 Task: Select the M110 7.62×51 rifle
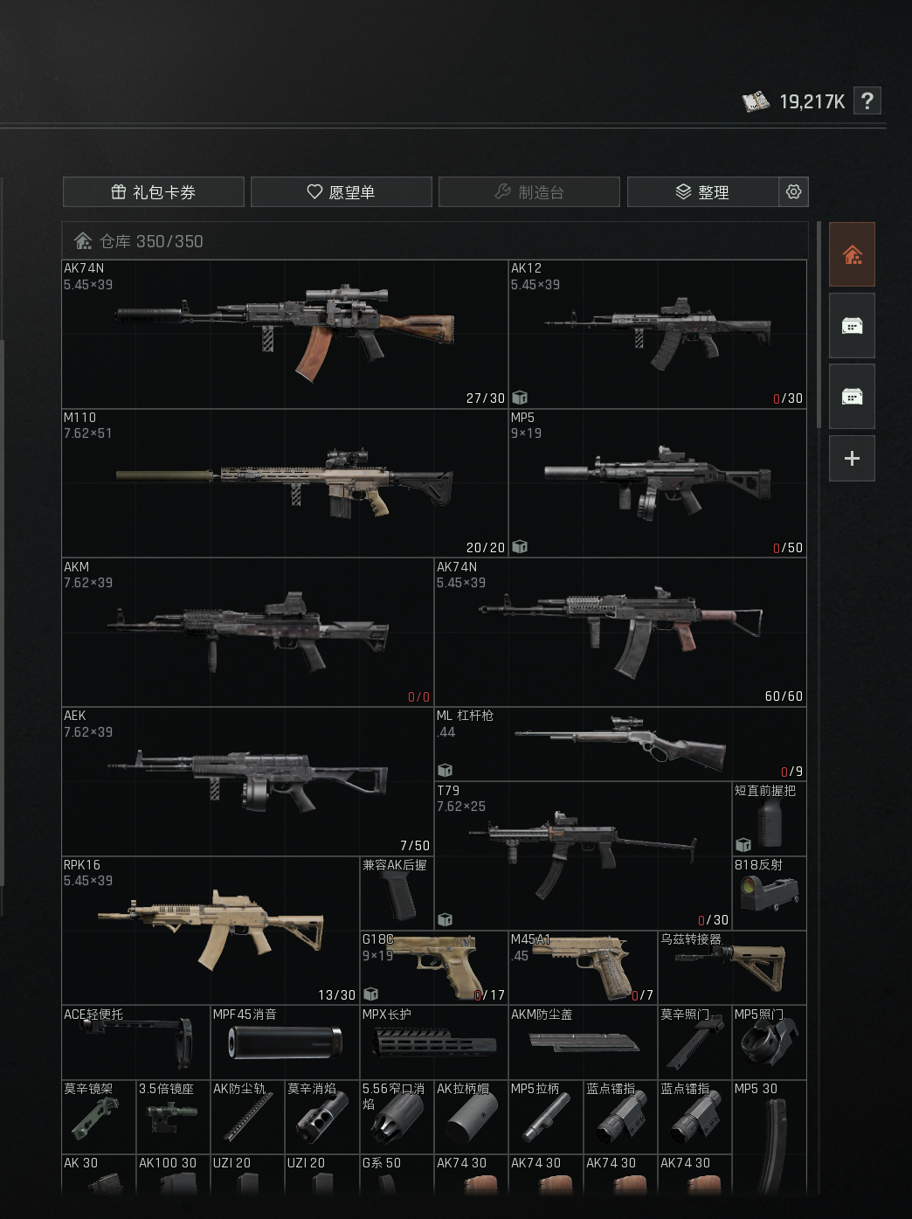click(x=285, y=483)
